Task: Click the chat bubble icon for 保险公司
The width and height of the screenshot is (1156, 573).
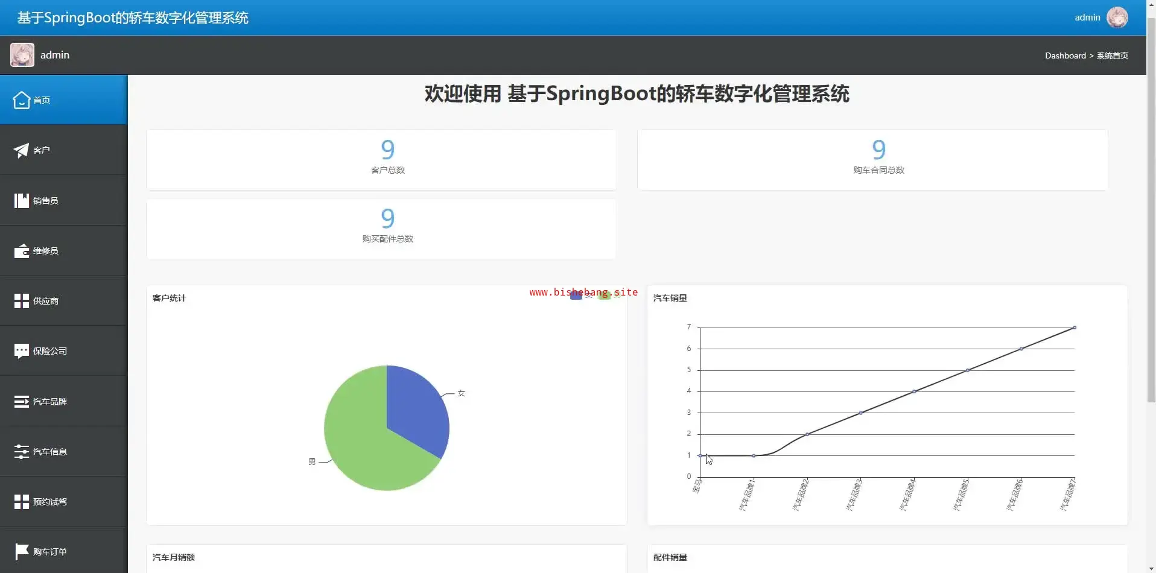Action: tap(22, 351)
